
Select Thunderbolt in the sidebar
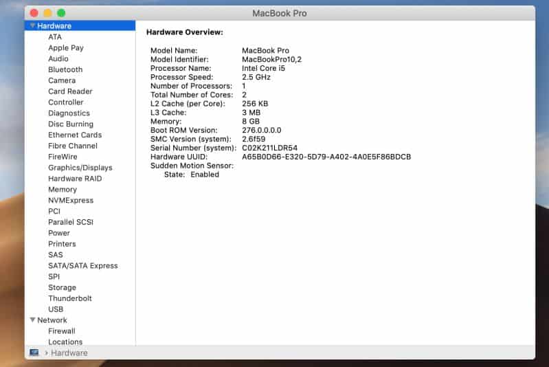pyautogui.click(x=70, y=298)
